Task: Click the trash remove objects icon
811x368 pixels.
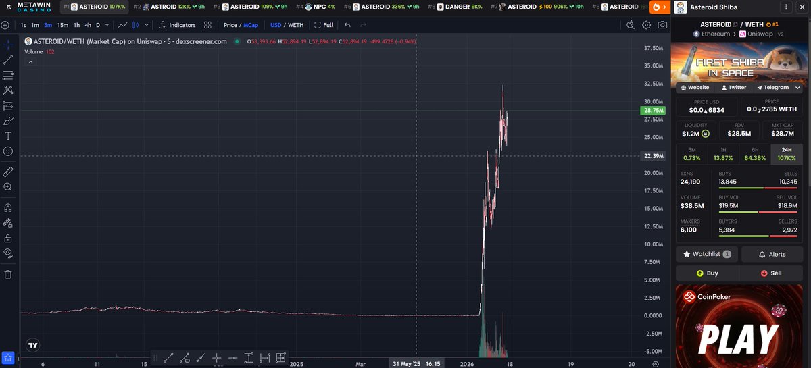Action: [8, 274]
